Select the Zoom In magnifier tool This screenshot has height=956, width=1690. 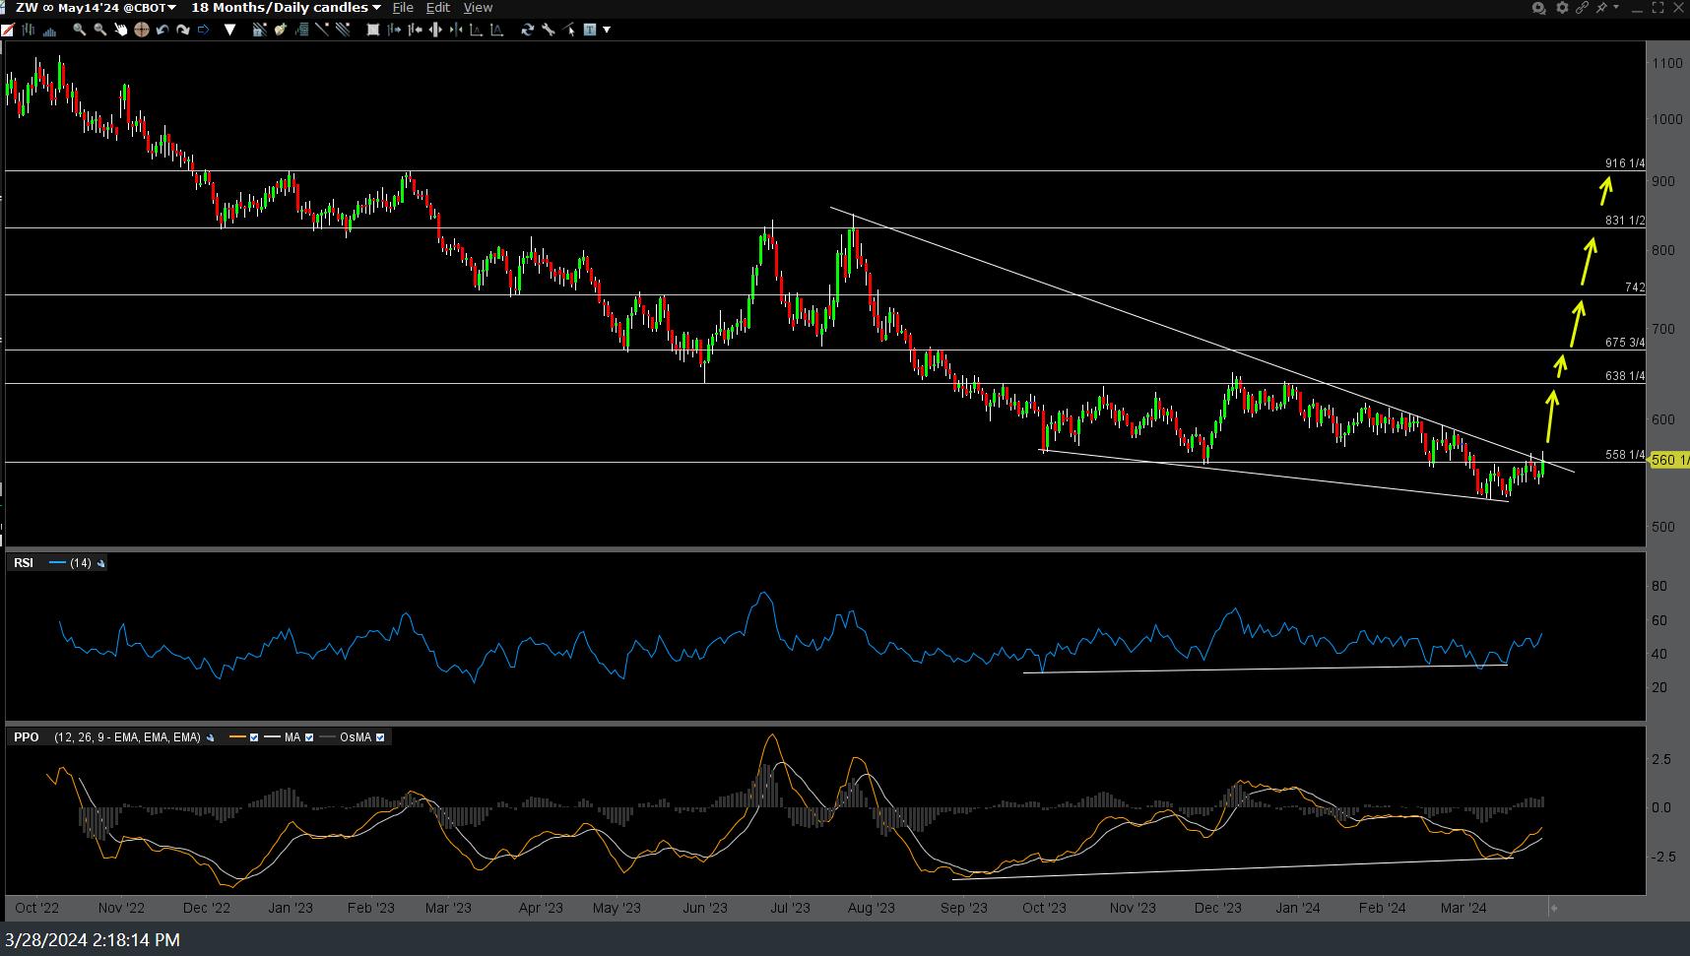79,30
